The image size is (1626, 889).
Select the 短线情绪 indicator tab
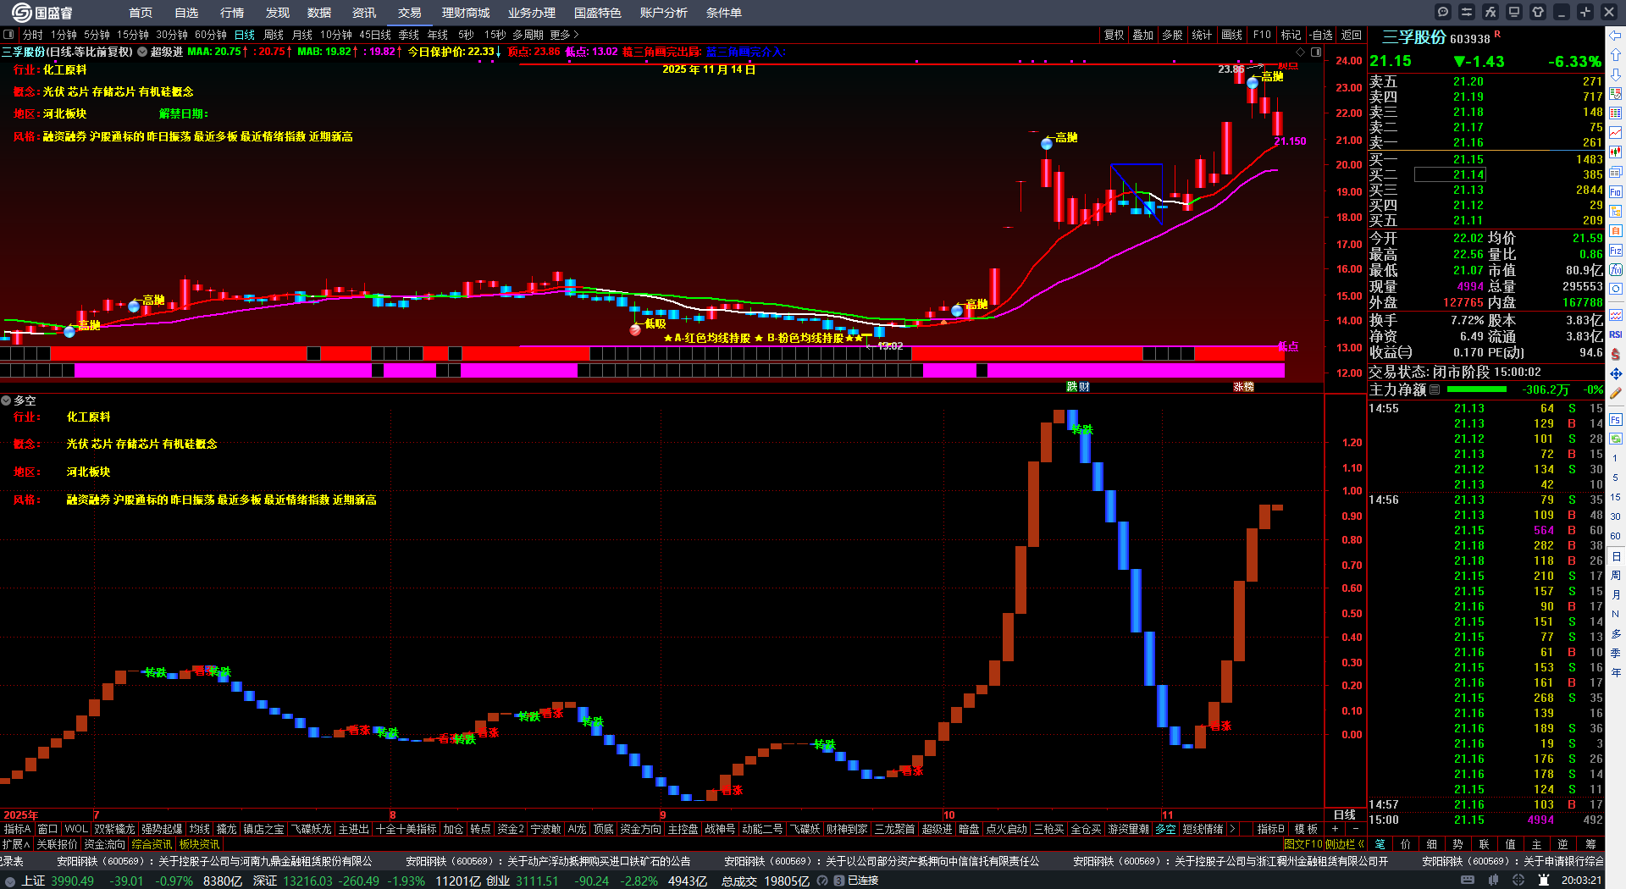tap(1203, 829)
